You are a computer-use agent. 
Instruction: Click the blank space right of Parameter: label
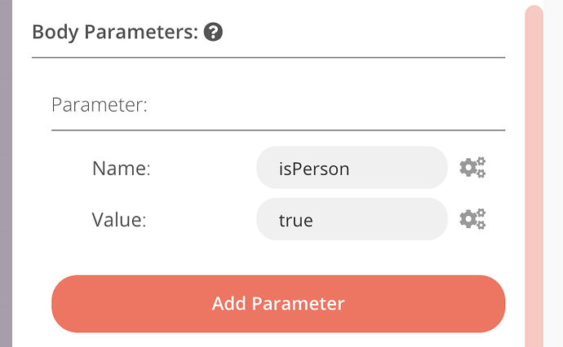pos(323,105)
